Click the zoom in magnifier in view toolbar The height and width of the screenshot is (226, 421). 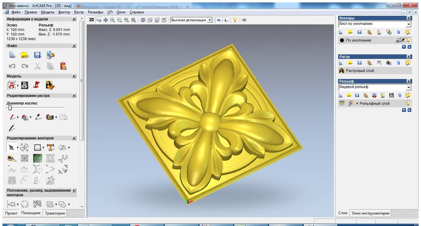click(113, 20)
